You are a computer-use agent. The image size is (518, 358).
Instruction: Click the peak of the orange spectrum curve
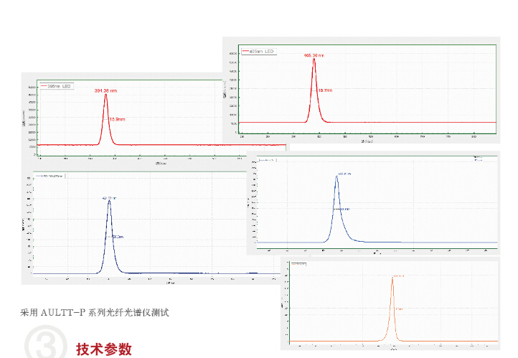(x=392, y=278)
